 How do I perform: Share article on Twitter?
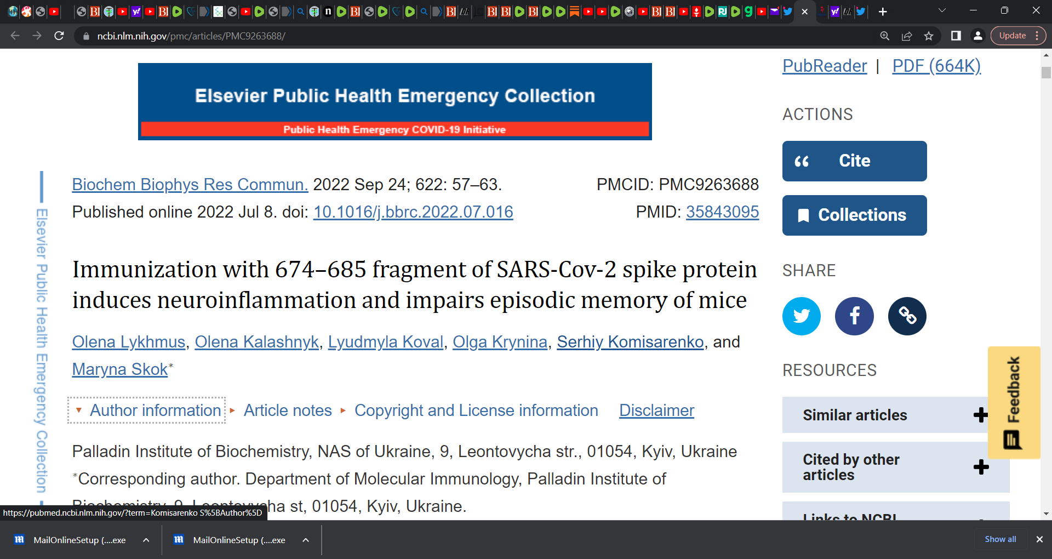801,316
